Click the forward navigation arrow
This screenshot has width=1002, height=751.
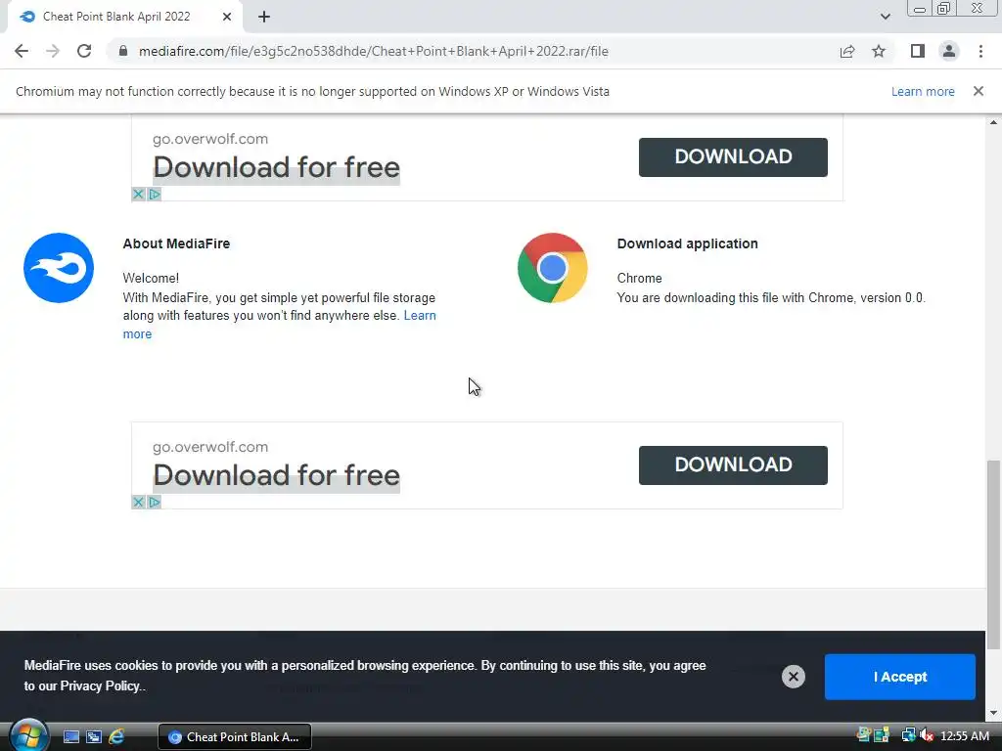click(53, 51)
